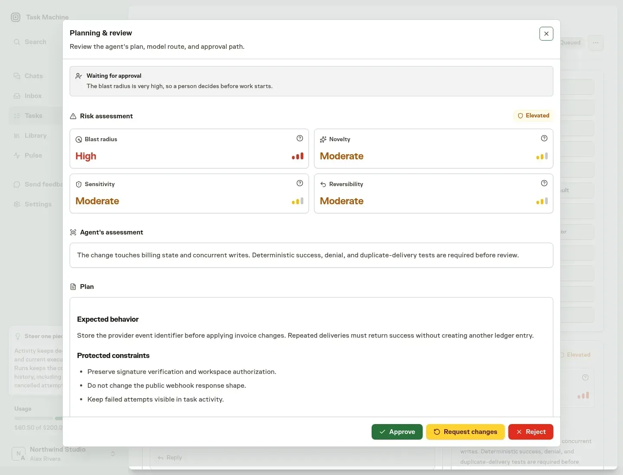Click the Library books icon

pyautogui.click(x=17, y=136)
